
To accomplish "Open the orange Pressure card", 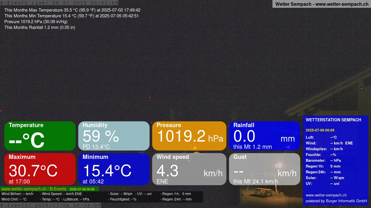I will tap(189, 136).
